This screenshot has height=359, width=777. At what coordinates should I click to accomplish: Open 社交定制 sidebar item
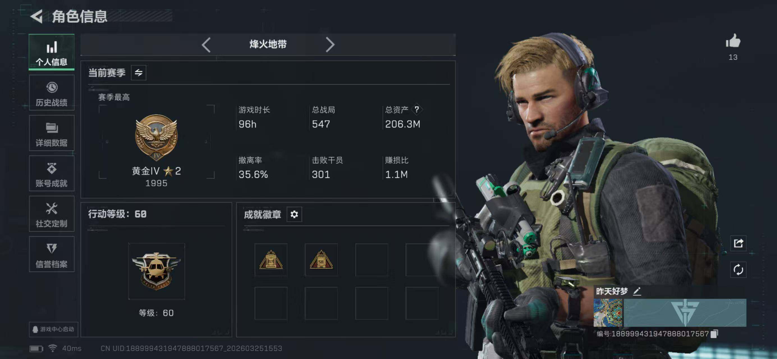point(52,214)
